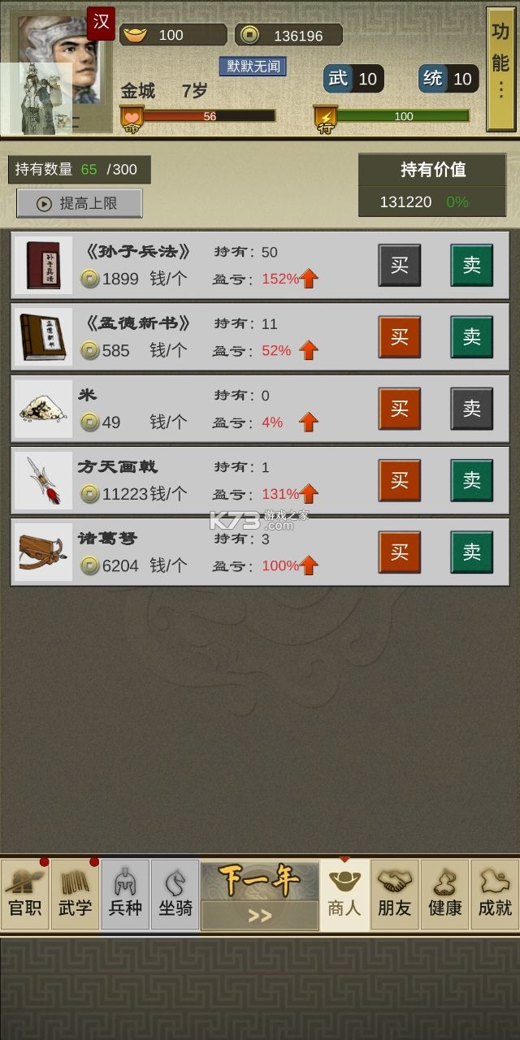Switch to the 官职 tab

25,895
